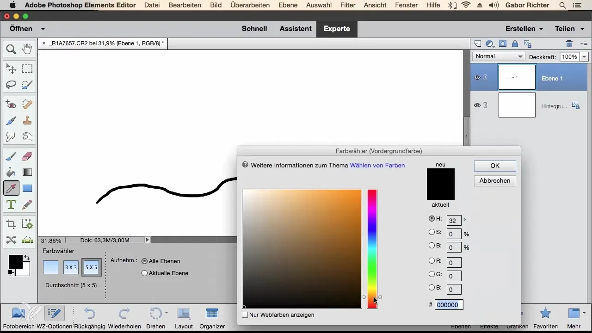Select the S saturation radio button
This screenshot has height=333, width=592.
pos(432,232)
